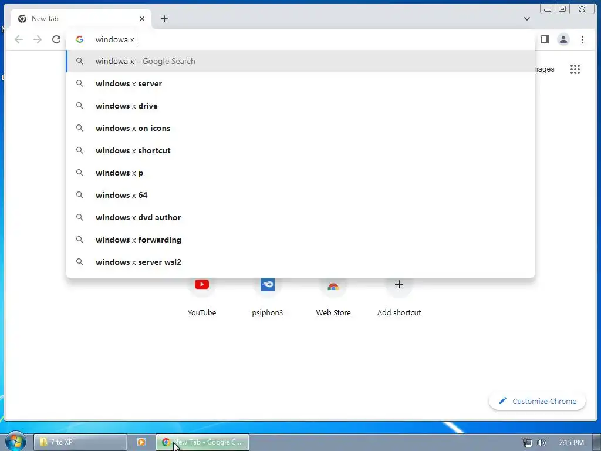
Task: Open the volume speaker tray icon
Action: point(542,443)
